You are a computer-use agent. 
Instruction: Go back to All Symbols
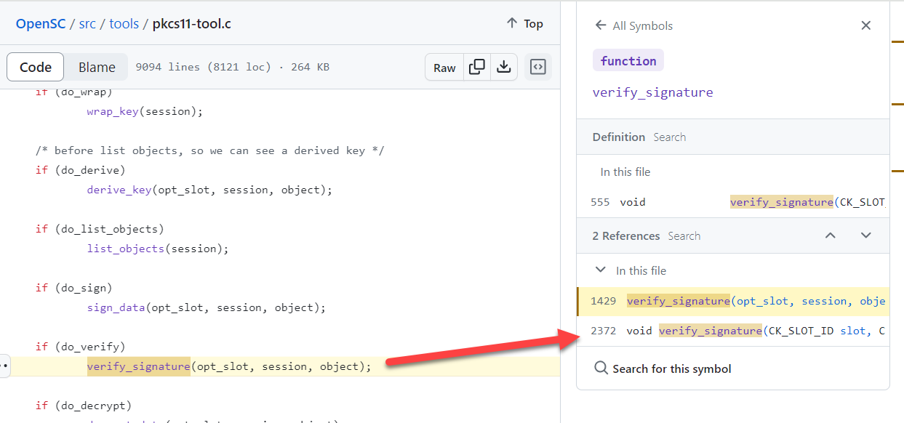pyautogui.click(x=633, y=25)
